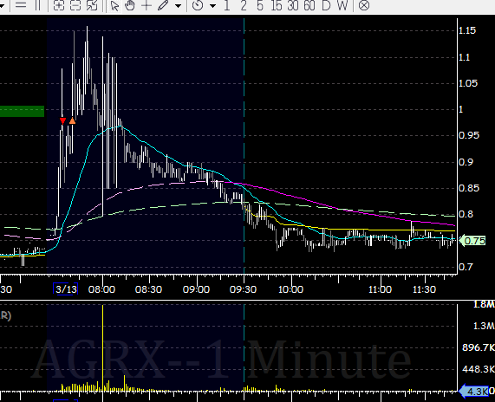Click the reset zoom icon
Image resolution: width=495 pixels, height=402 pixels.
(92, 6)
